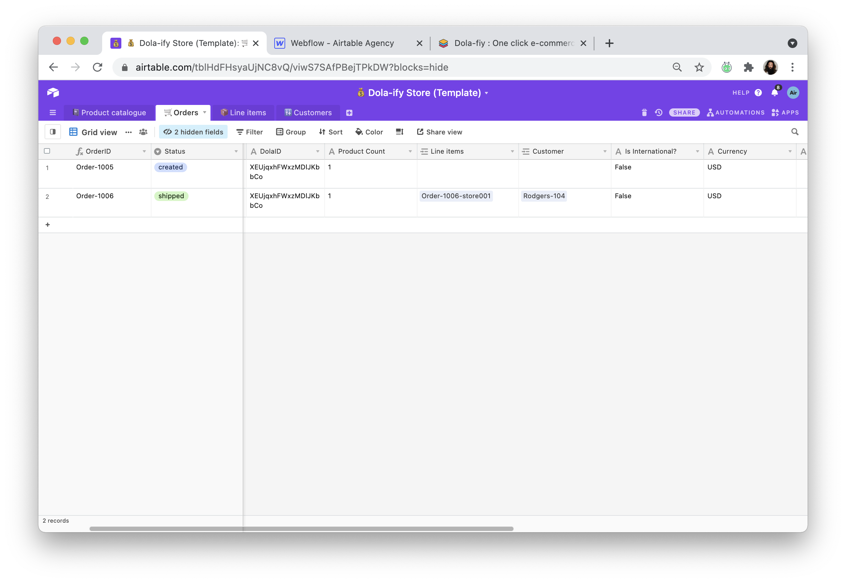This screenshot has width=846, height=583.
Task: Open account avatar menu
Action: [793, 92]
